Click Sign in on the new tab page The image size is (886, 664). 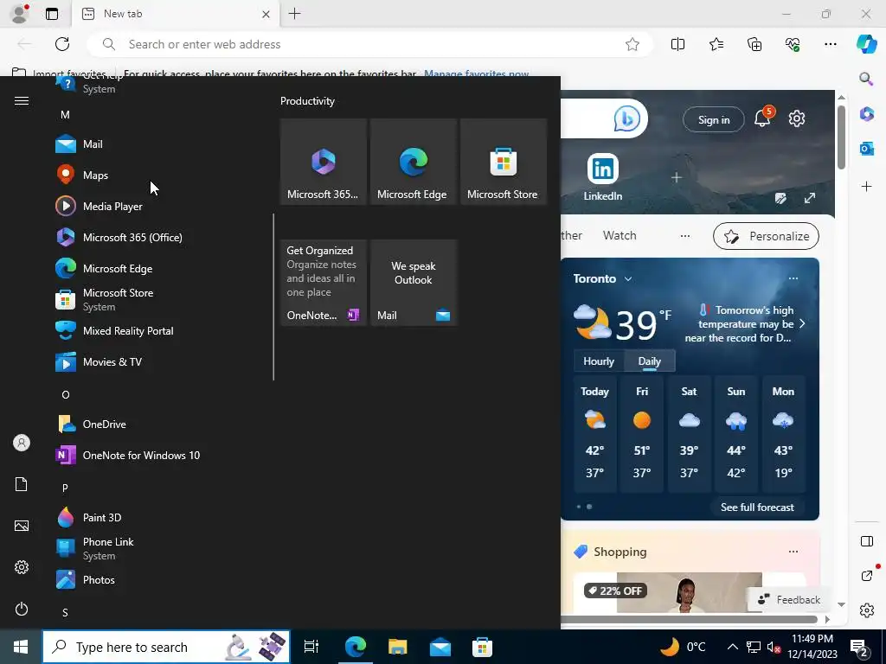(x=714, y=119)
